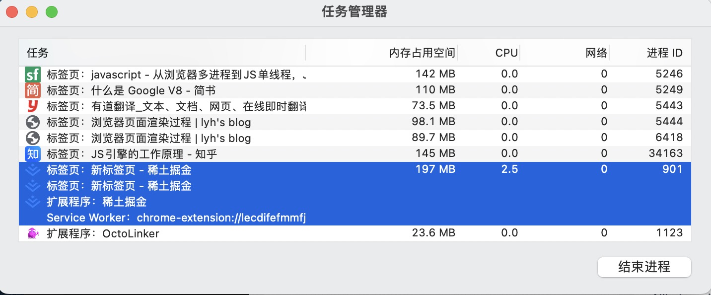Select the 什么是 Google V8 tab row
711x295 pixels.
click(355, 90)
